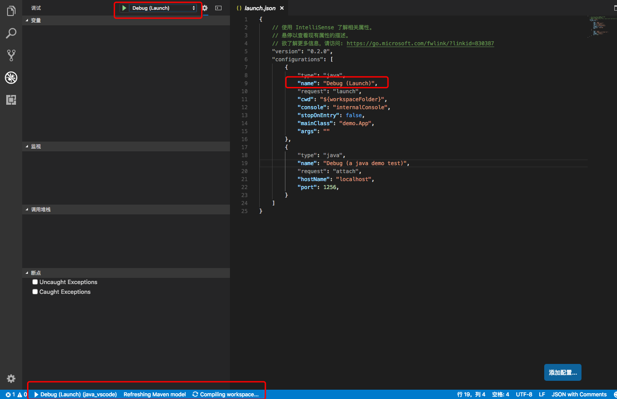
Task: Click the "args" key on line 15
Action: (307, 131)
